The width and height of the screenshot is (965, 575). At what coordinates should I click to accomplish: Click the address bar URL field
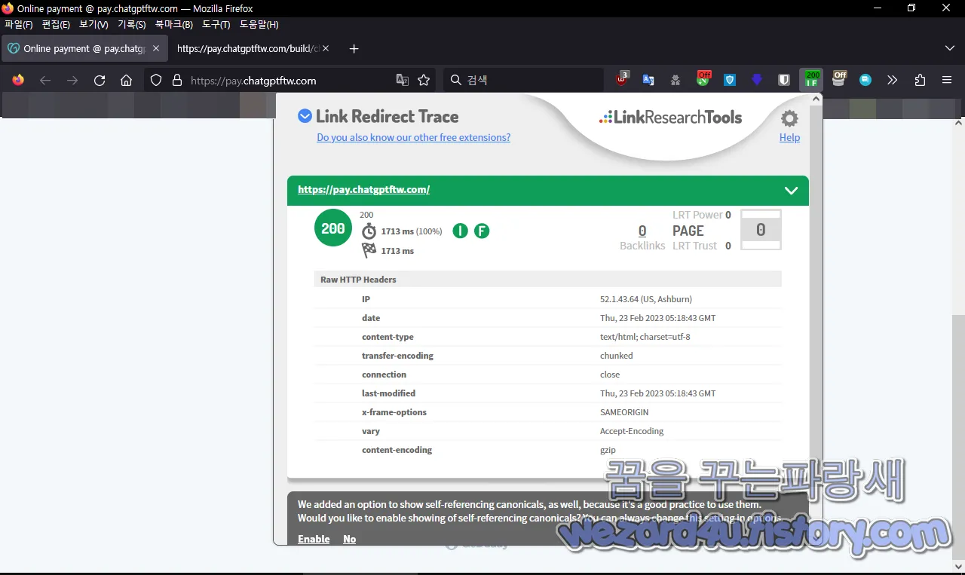tap(290, 81)
